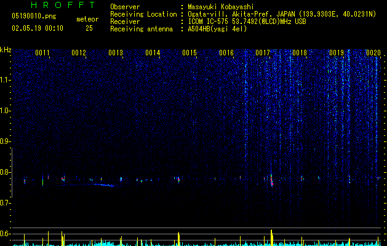387x246 pixels.
Task: Click the strong red meteor echo after 0017
Action: [271, 181]
